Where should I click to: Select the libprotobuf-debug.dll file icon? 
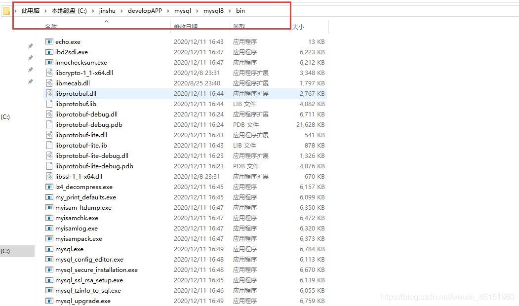point(49,114)
